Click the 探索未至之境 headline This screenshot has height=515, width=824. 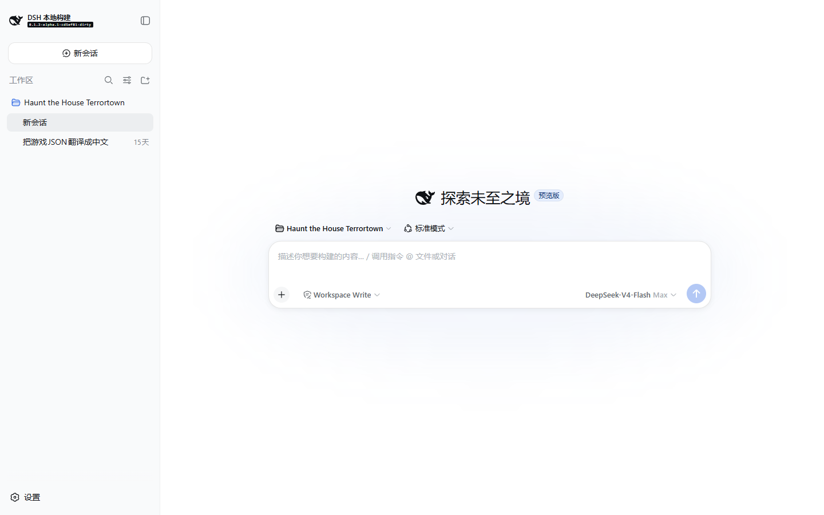click(485, 198)
